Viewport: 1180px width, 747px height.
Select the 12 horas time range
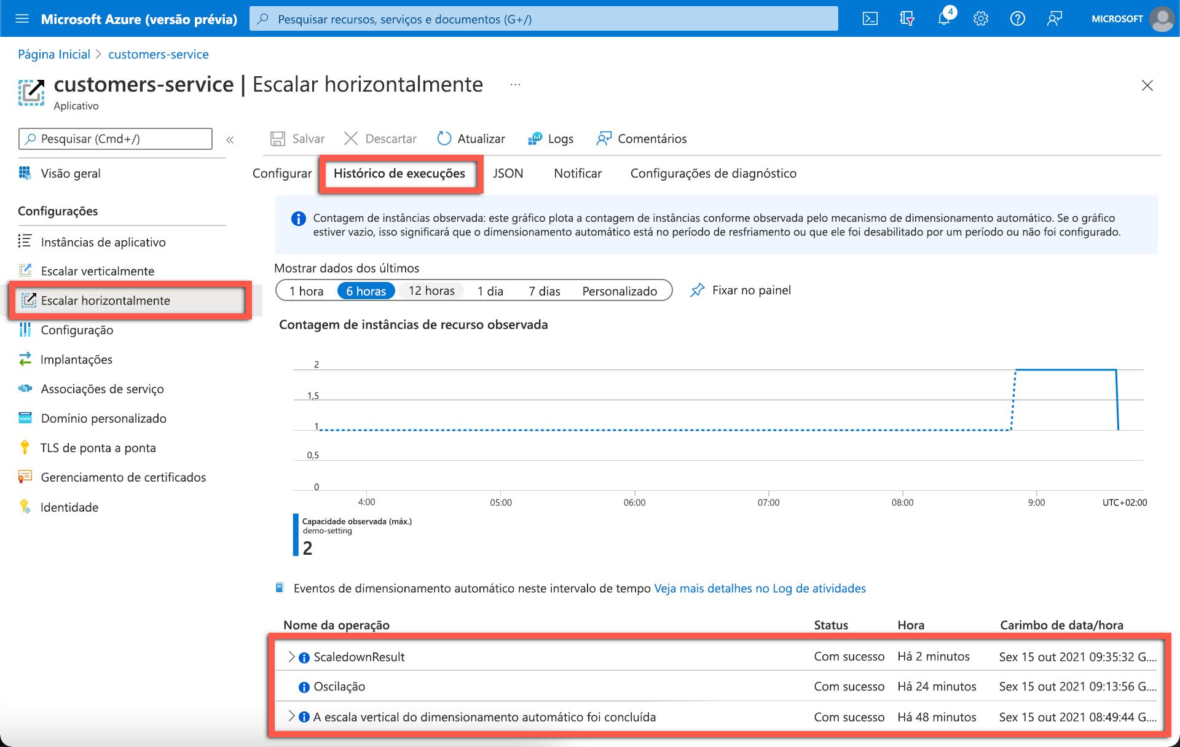[431, 291]
